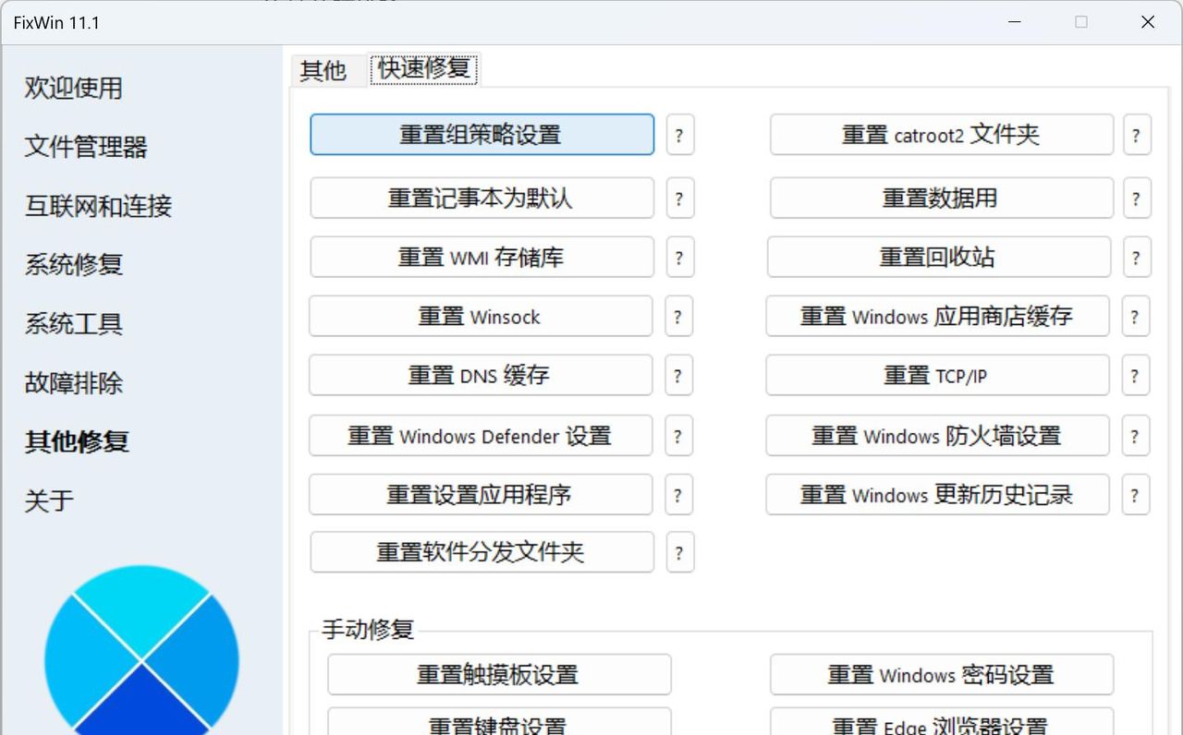Image resolution: width=1183 pixels, height=735 pixels.
Task: Open help for 重置软件分发文件夹
Action: [x=679, y=553]
